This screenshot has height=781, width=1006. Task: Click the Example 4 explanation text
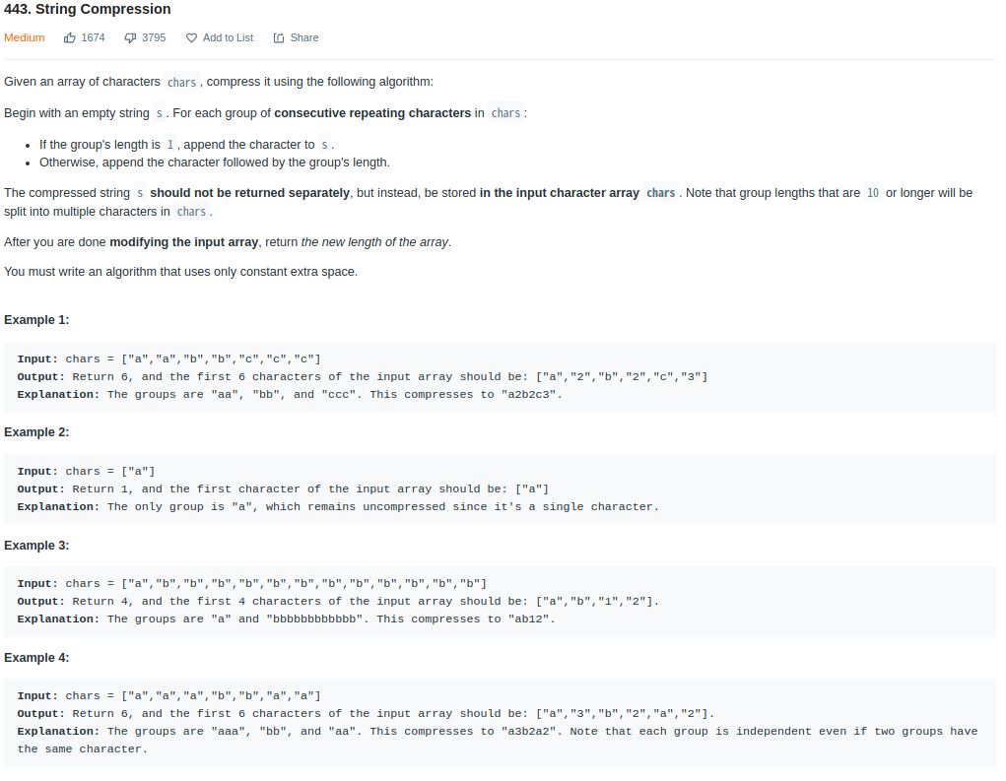(x=498, y=740)
